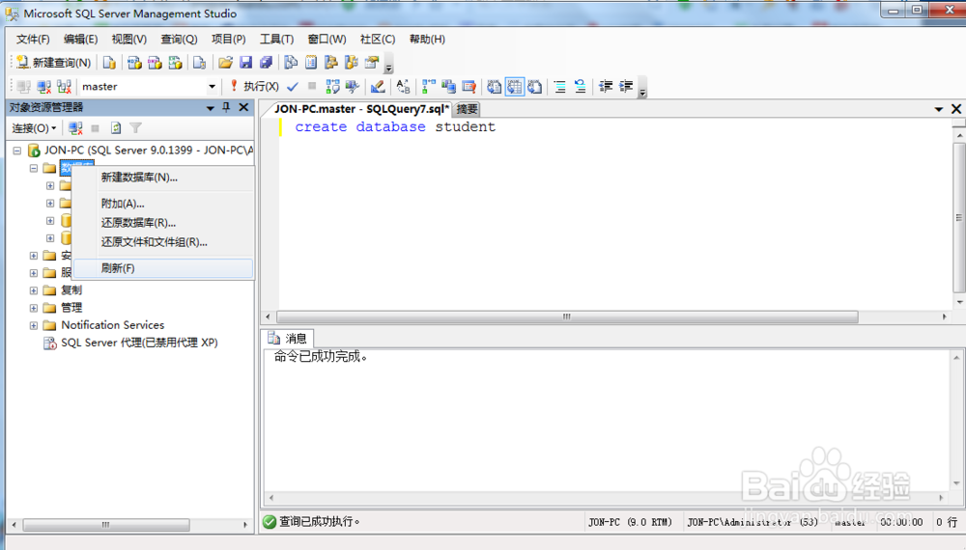Open the standard toolbar overflow options
Screen dimensions: 966x550
388,64
